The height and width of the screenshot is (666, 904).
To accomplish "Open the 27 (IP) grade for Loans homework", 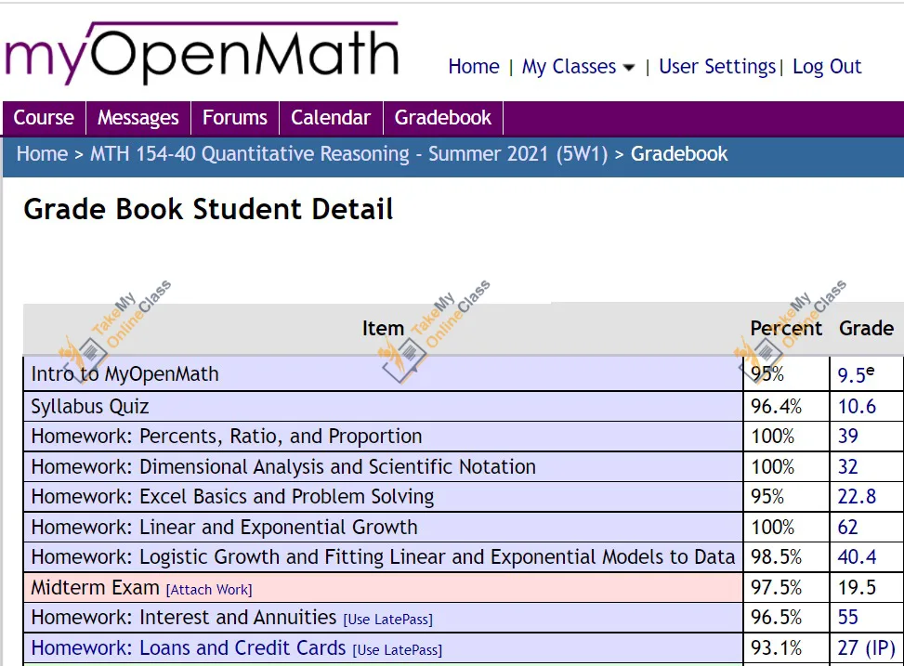I will pyautogui.click(x=862, y=647).
